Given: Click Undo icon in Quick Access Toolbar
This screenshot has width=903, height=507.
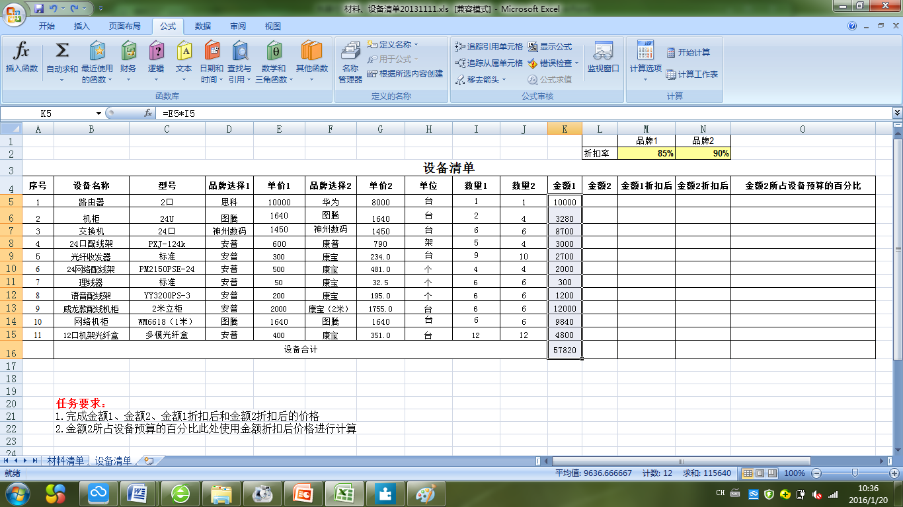Looking at the screenshot, I should pyautogui.click(x=54, y=9).
